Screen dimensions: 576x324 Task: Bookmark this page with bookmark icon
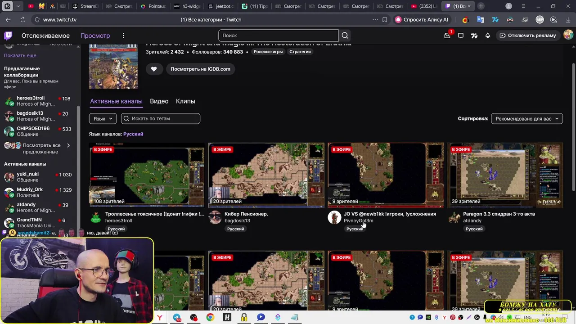(385, 20)
